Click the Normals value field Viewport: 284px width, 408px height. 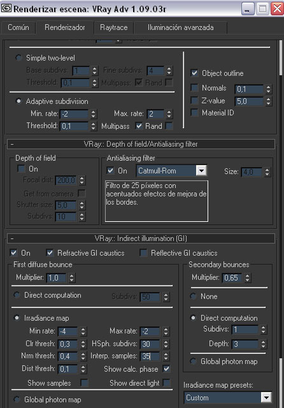tap(249, 89)
